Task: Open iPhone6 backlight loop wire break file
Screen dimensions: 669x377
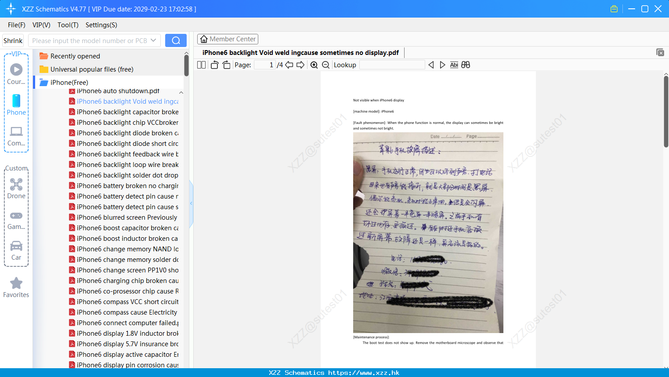Action: tap(124, 165)
